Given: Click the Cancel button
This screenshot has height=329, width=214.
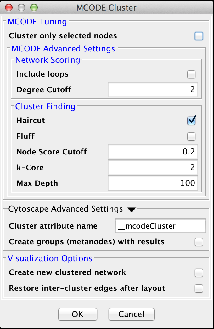Looking at the screenshot, I should pos(131,314).
